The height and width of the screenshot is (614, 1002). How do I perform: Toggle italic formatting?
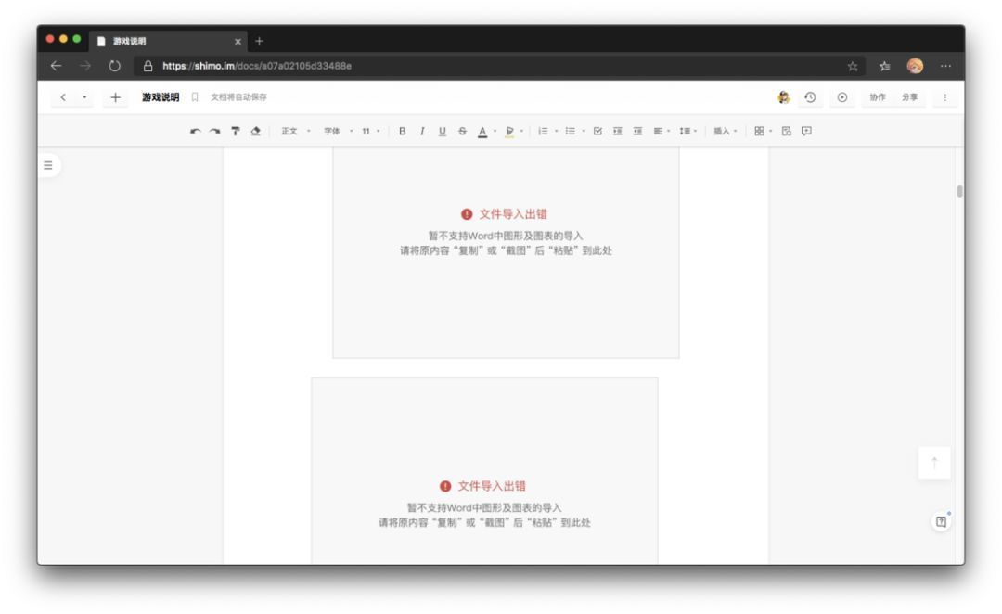coord(422,131)
